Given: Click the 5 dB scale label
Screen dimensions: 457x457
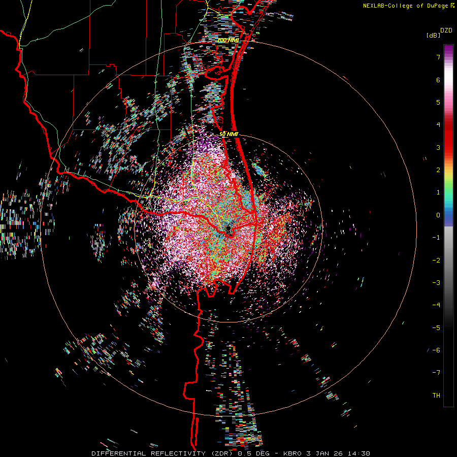Looking at the screenshot, I should pyautogui.click(x=438, y=102).
